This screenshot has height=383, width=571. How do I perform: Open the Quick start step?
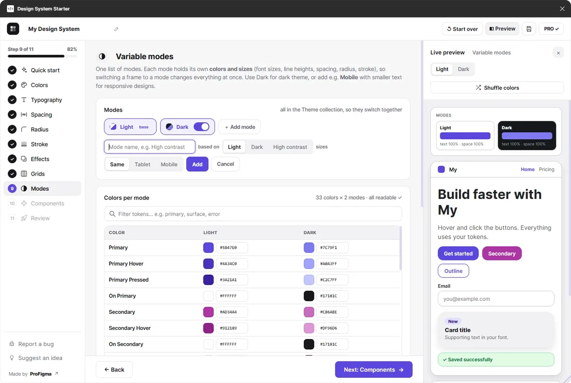point(42,70)
